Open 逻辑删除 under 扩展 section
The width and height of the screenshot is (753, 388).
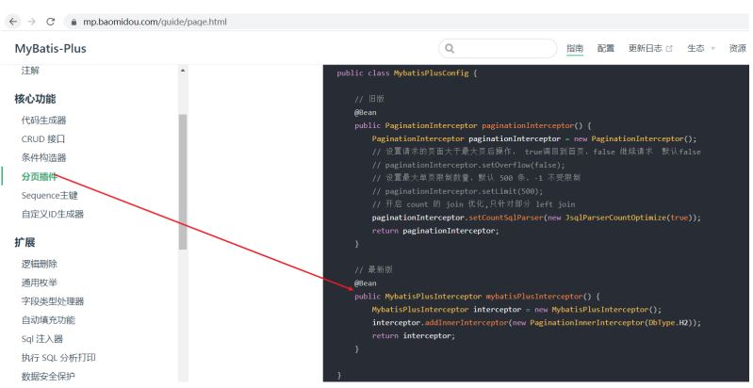[40, 264]
